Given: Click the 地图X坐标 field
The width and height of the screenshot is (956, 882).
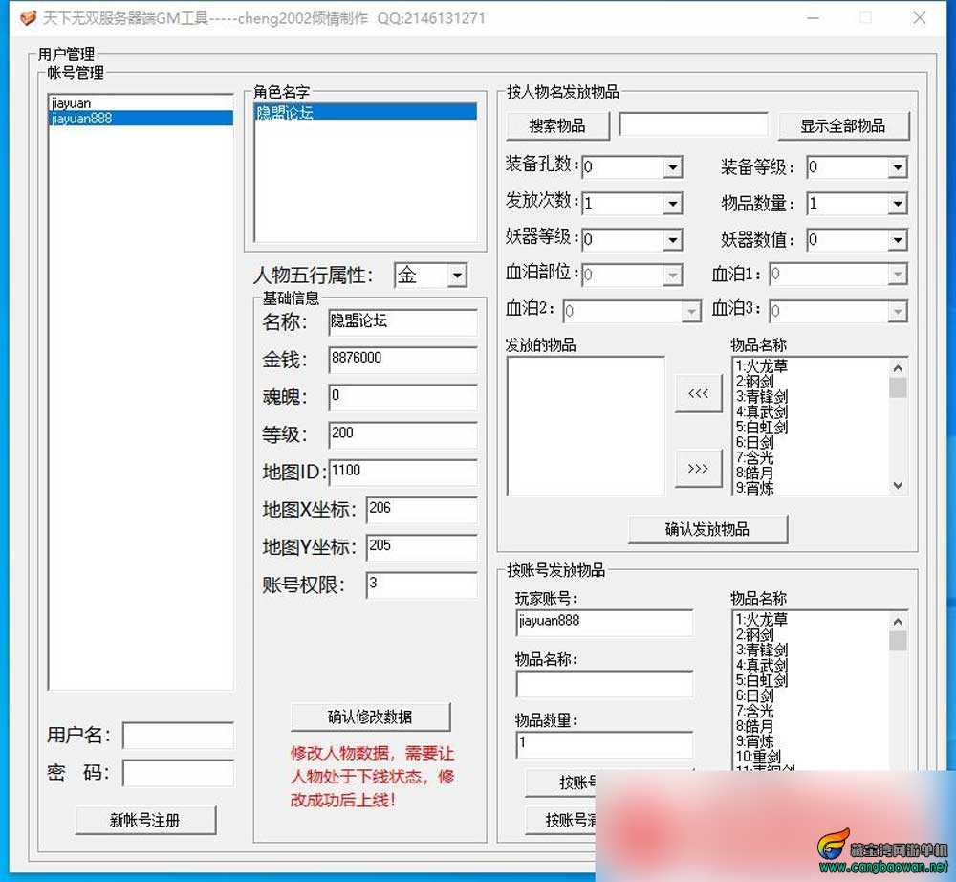Looking at the screenshot, I should [x=422, y=509].
